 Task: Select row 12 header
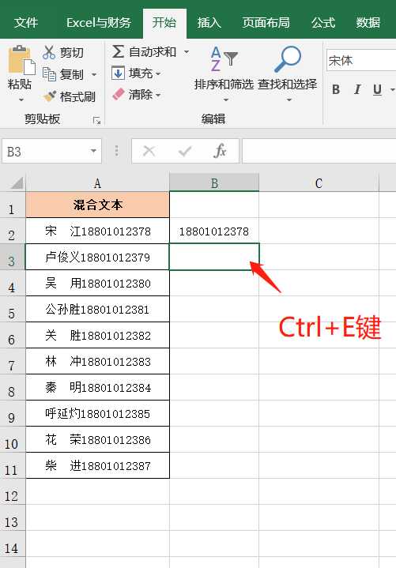tap(13, 491)
